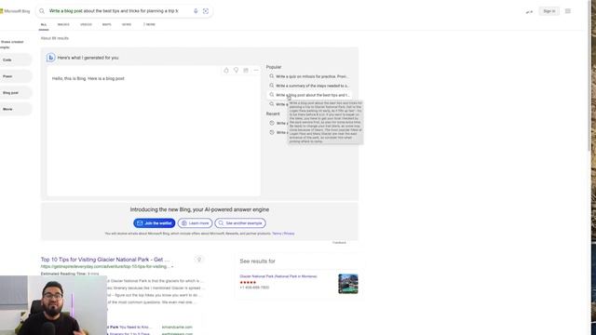Screen dimensions: 596x335
Task: Select 'Write a blog post about the best tips' suggestion
Action: tap(309, 95)
